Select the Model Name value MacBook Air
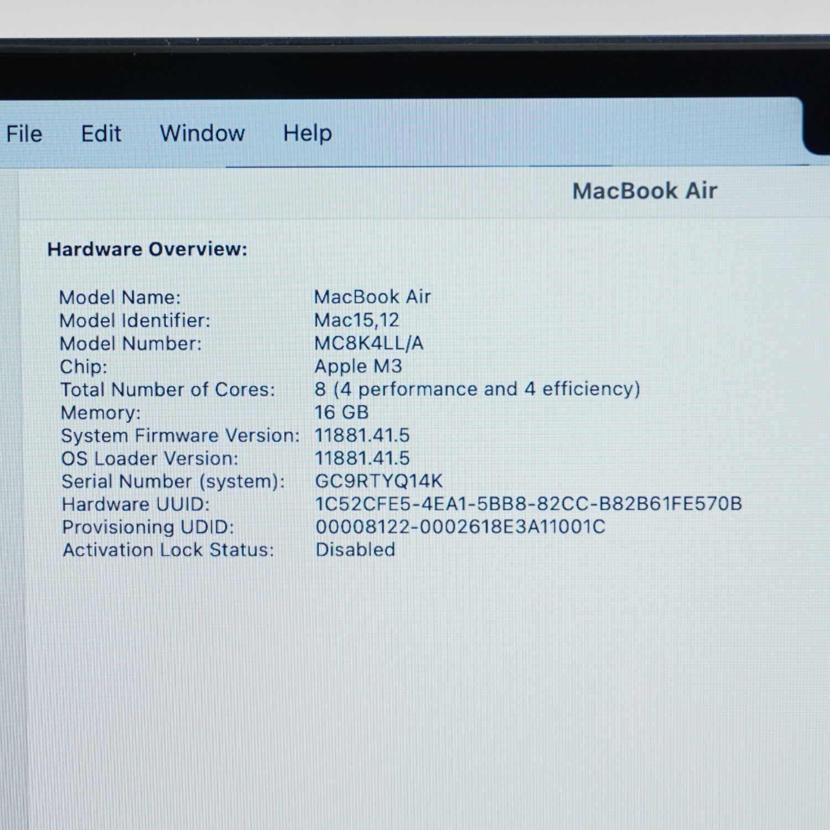Screen dimensions: 830x830 (x=372, y=297)
